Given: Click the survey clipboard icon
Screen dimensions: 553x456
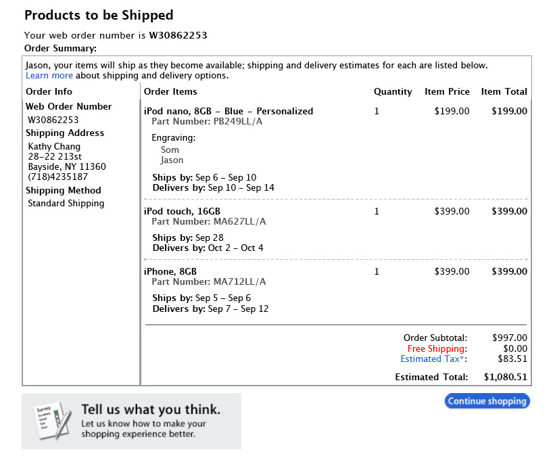Looking at the screenshot, I should pos(53,421).
